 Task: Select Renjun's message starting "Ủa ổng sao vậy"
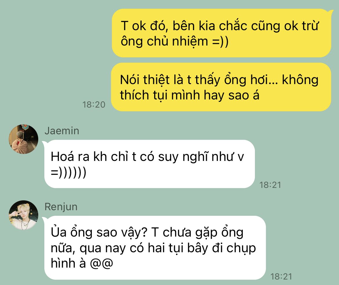click(x=155, y=248)
